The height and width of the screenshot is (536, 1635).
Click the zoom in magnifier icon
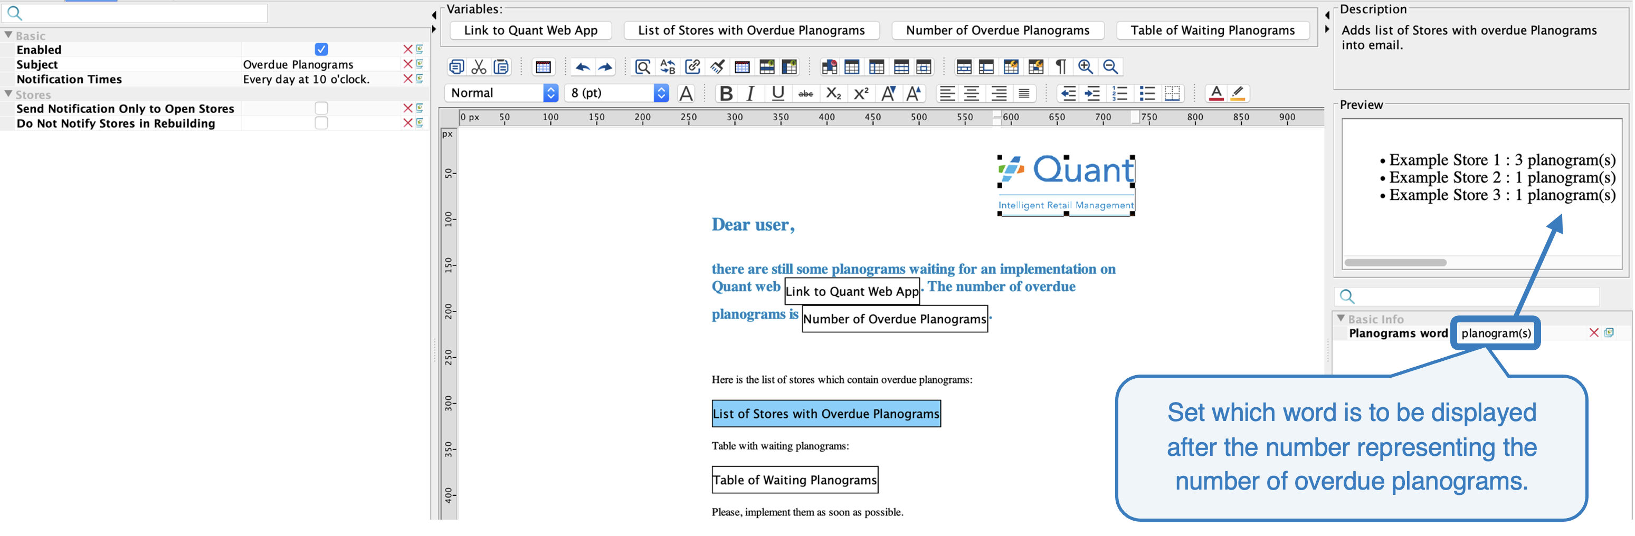pyautogui.click(x=1086, y=66)
